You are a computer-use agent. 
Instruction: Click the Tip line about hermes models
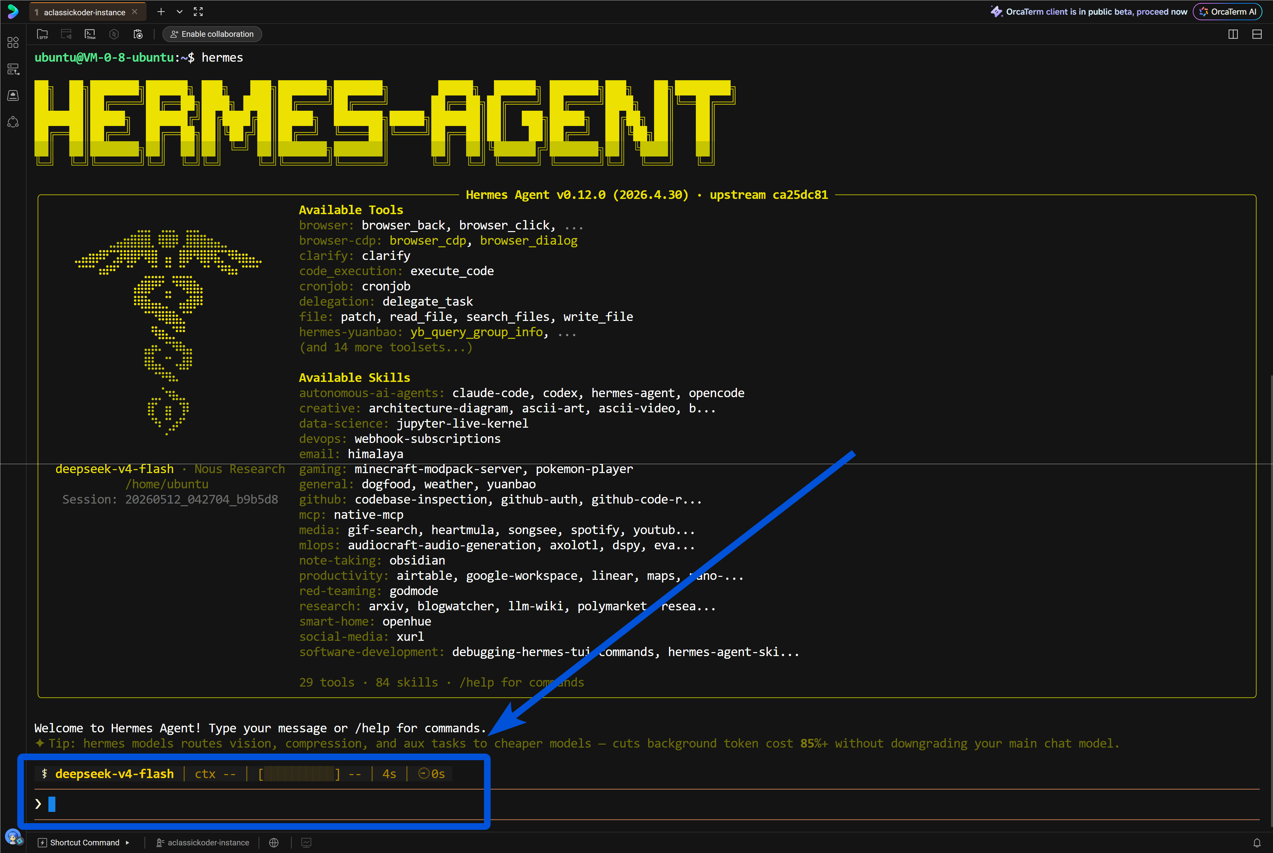point(576,743)
